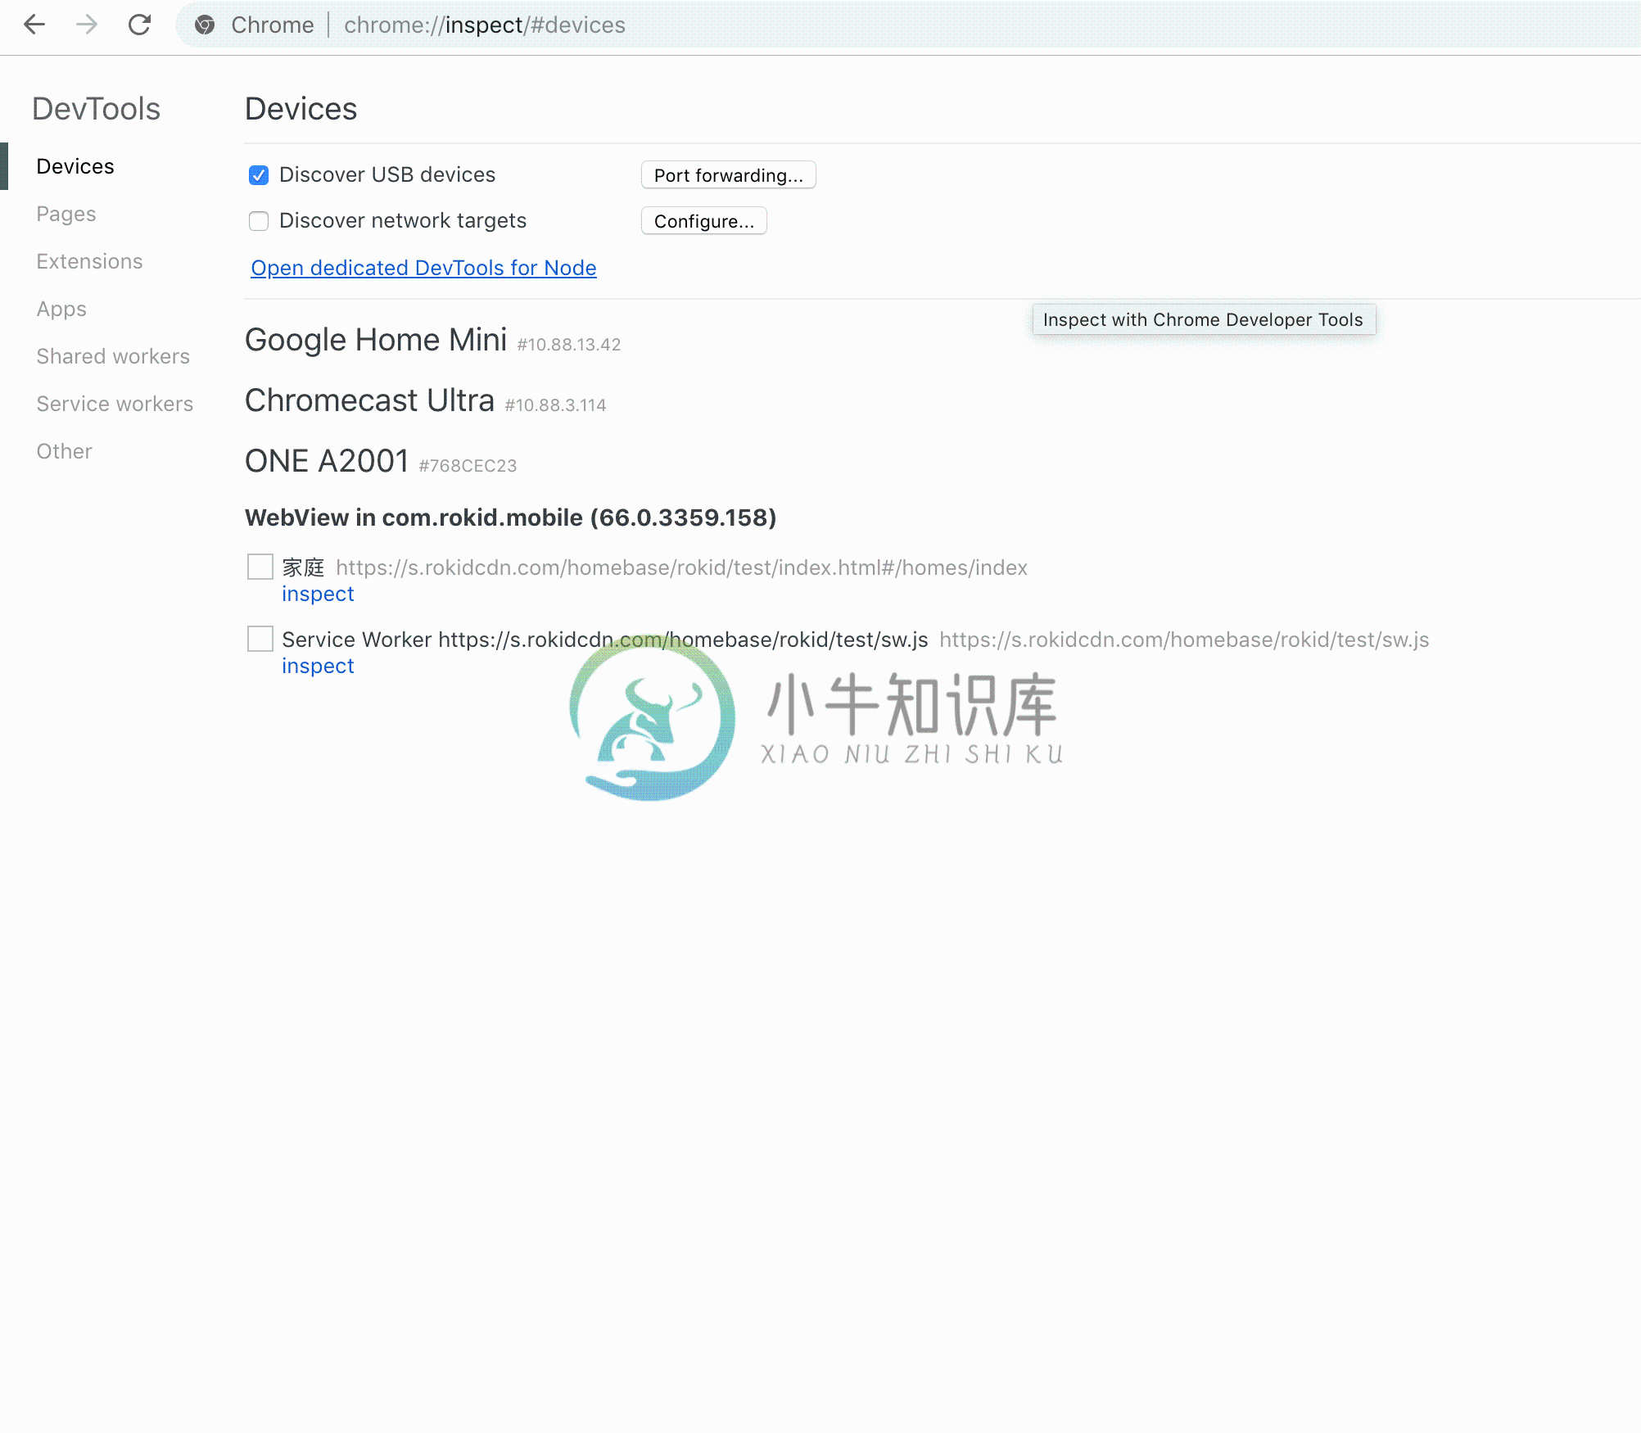Switch to Extensions section
Viewport: 1641px width, 1433px height.
click(89, 261)
